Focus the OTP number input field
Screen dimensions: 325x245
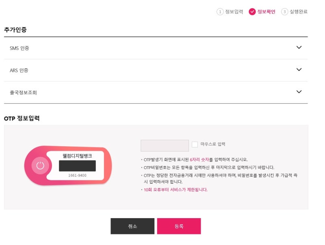coord(165,146)
